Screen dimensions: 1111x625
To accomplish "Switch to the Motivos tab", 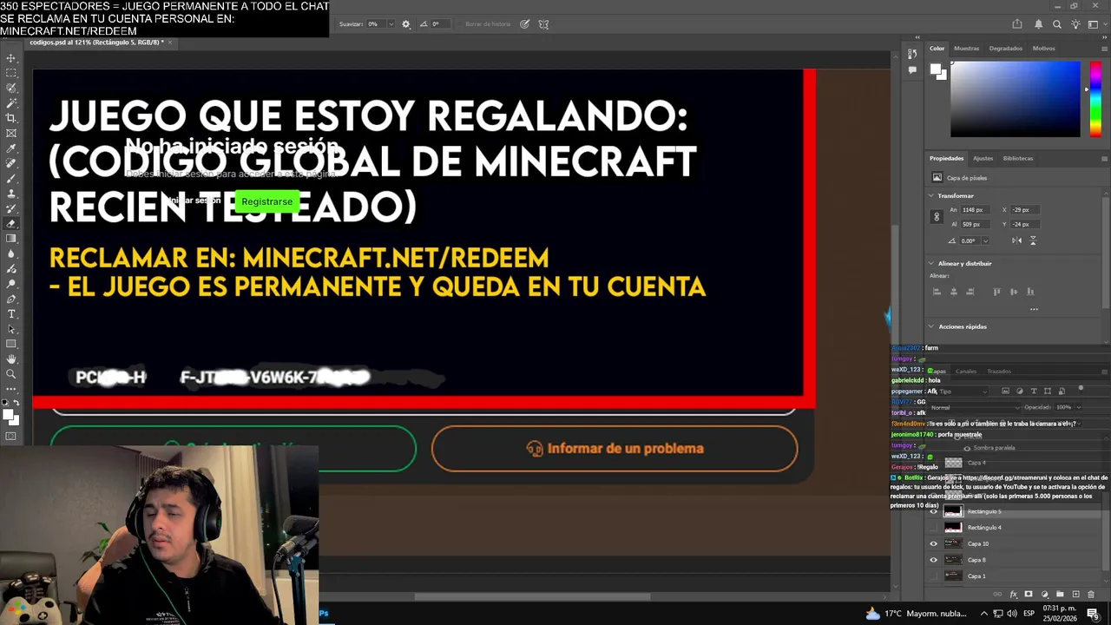I will pos(1043,49).
